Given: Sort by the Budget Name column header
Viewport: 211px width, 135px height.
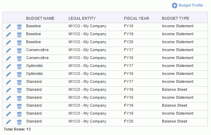Looking at the screenshot, I should pos(40,18).
